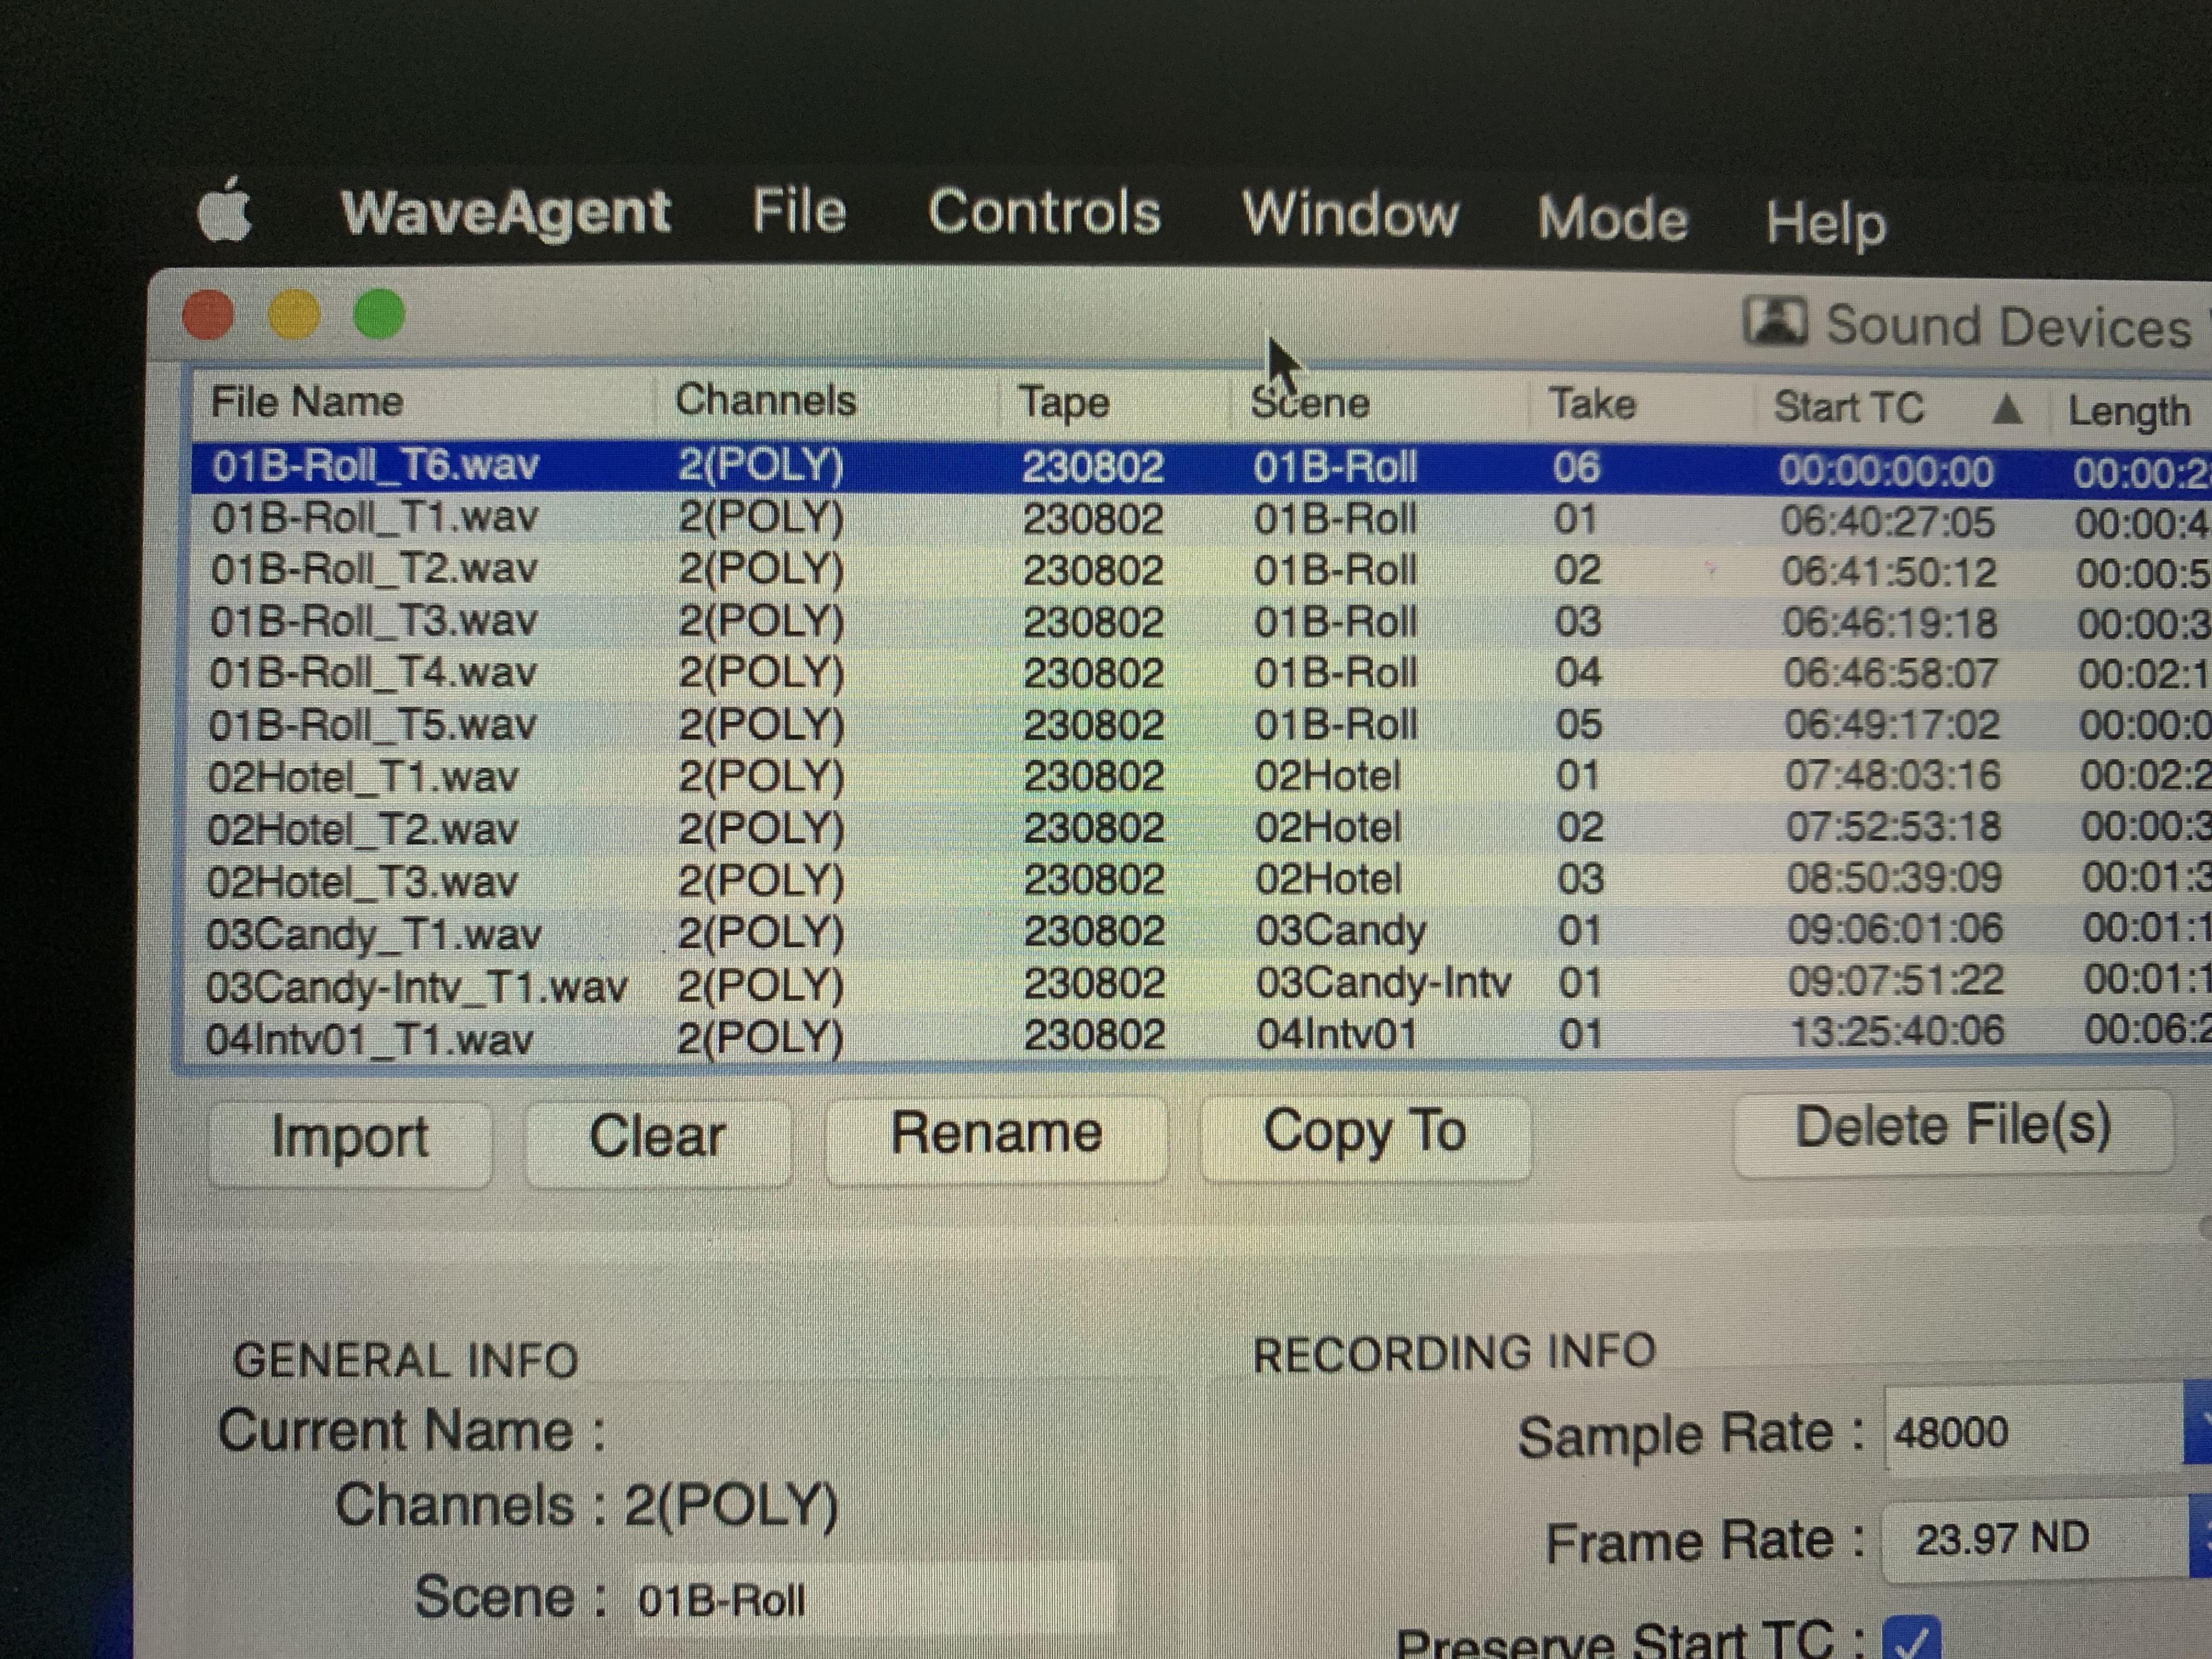Open the File menu

799,211
